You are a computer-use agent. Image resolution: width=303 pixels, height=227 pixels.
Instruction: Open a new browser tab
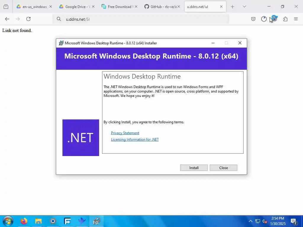tap(233, 7)
